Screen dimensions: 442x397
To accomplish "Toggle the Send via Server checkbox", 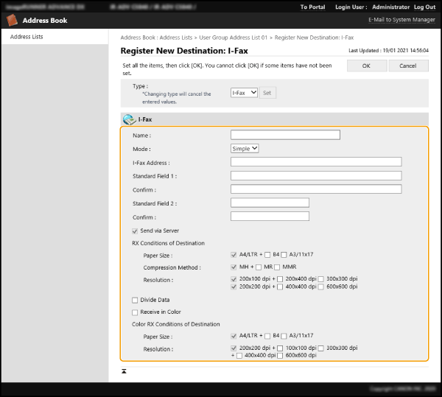I will pos(134,231).
